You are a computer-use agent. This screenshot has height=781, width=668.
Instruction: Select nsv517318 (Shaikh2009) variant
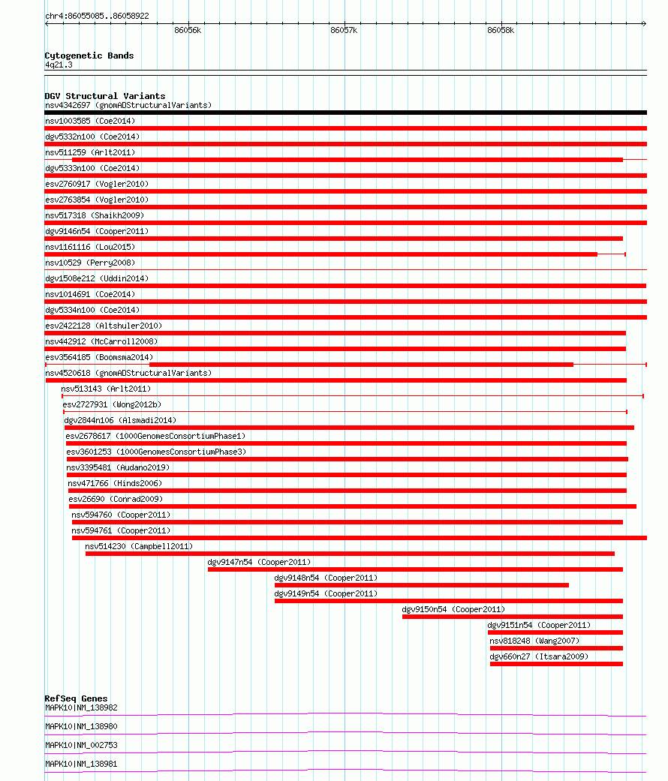(95, 215)
